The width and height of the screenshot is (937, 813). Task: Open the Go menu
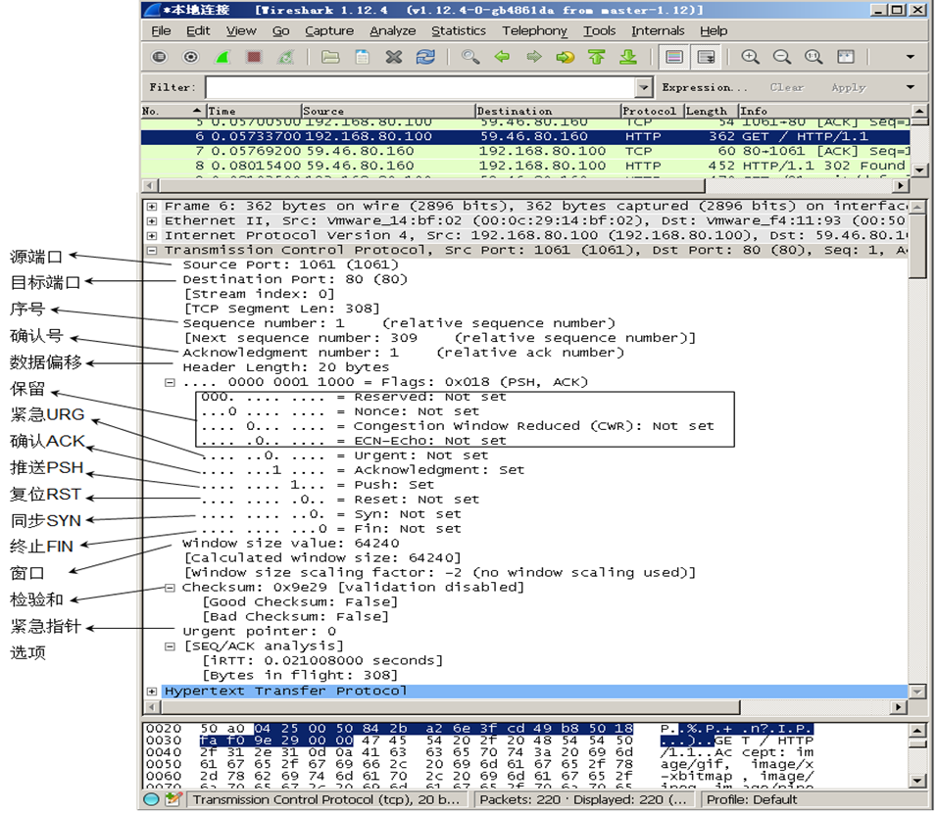[x=280, y=30]
